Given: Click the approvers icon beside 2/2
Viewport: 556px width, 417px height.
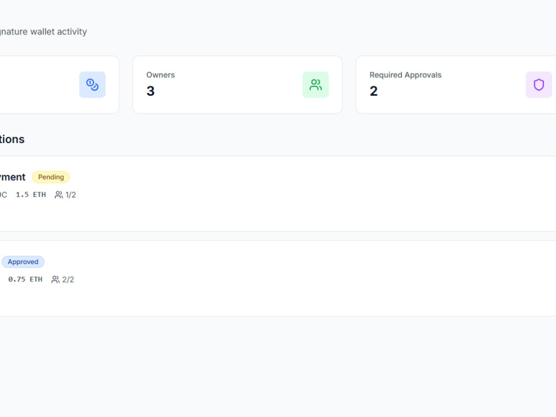Looking at the screenshot, I should pyautogui.click(x=55, y=280).
